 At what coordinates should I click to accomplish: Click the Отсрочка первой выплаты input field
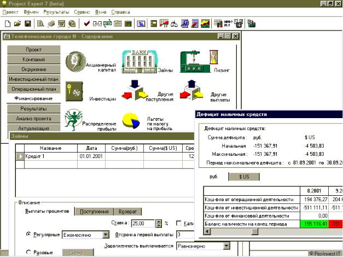click(185, 235)
